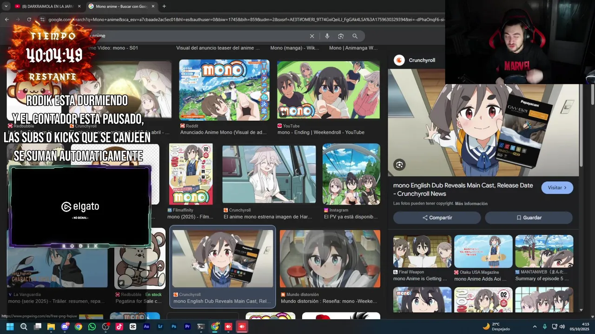This screenshot has height=334, width=595.
Task: Open Instagram 'El PV ya está disponib' thumbnail
Action: click(351, 174)
